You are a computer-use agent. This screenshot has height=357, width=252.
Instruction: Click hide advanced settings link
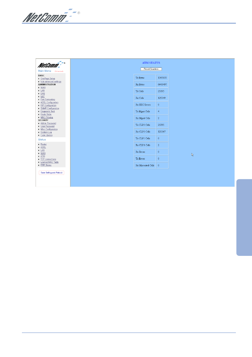pos(51,82)
